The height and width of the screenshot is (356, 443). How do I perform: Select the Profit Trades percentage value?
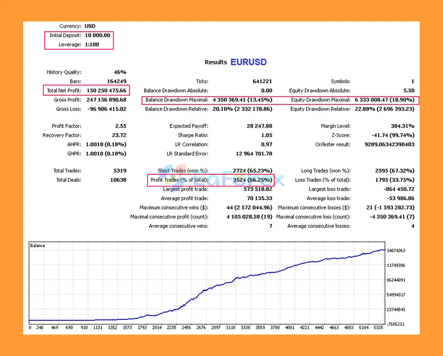click(x=252, y=180)
